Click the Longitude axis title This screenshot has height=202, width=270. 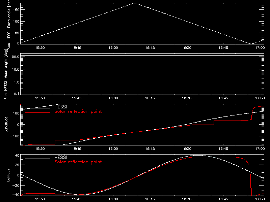(6, 125)
